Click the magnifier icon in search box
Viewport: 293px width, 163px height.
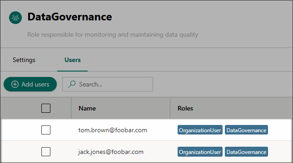(x=72, y=84)
